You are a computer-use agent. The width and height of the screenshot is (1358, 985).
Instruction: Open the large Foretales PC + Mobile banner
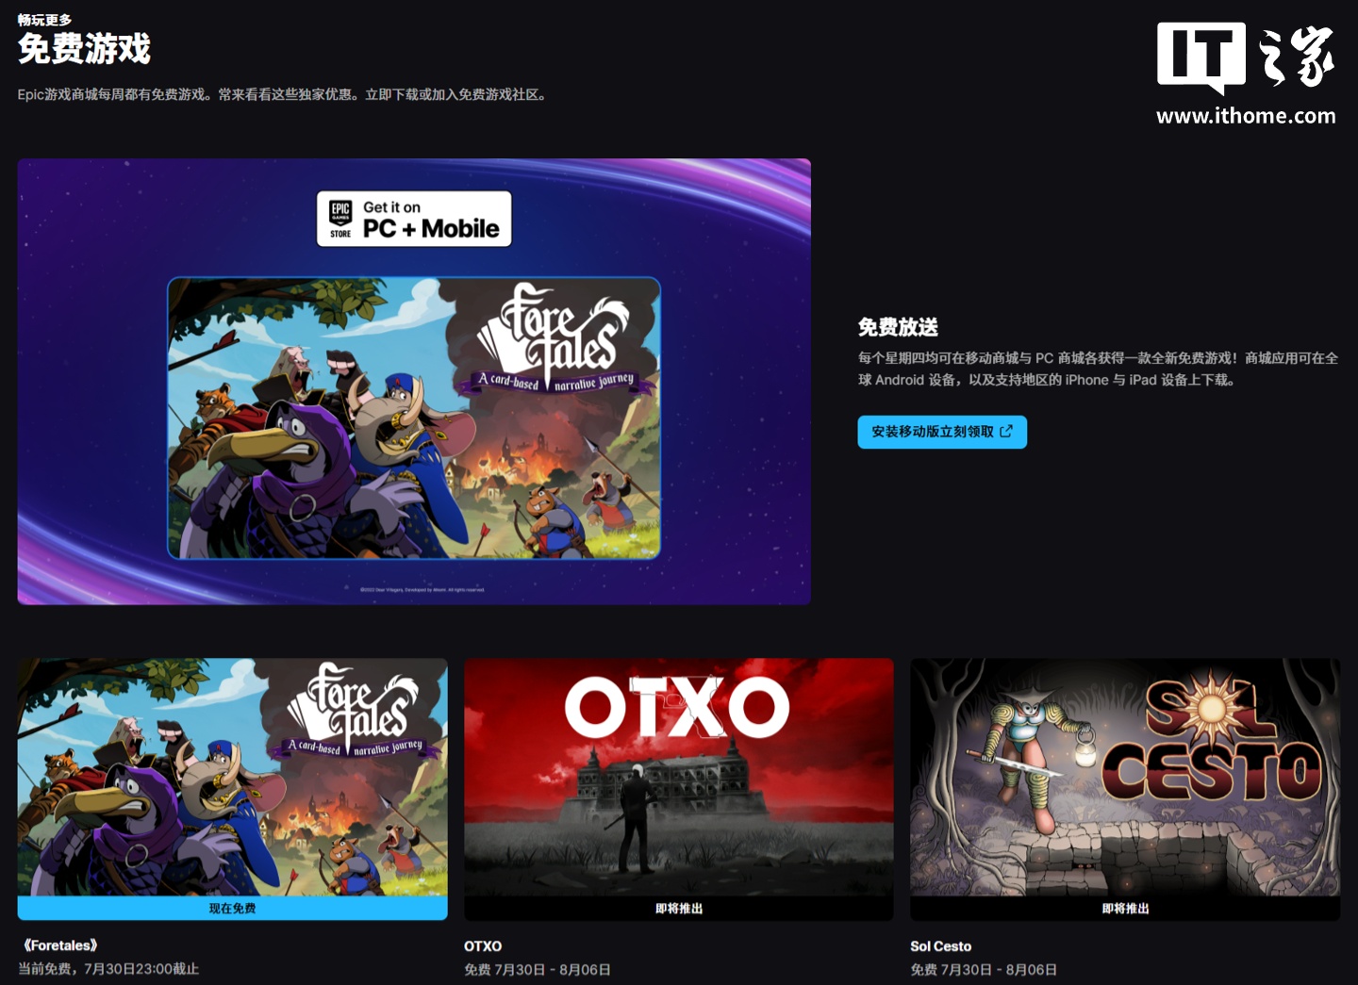point(414,382)
